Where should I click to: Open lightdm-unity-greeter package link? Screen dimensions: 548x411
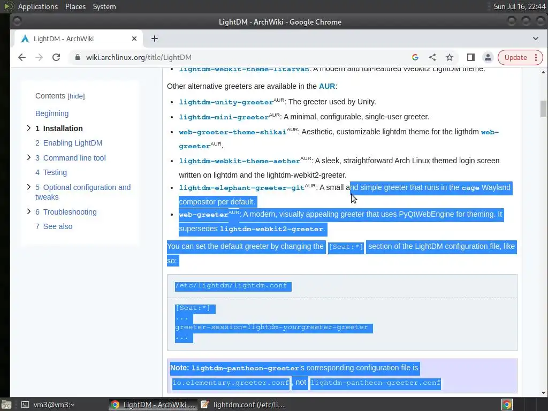pyautogui.click(x=226, y=102)
